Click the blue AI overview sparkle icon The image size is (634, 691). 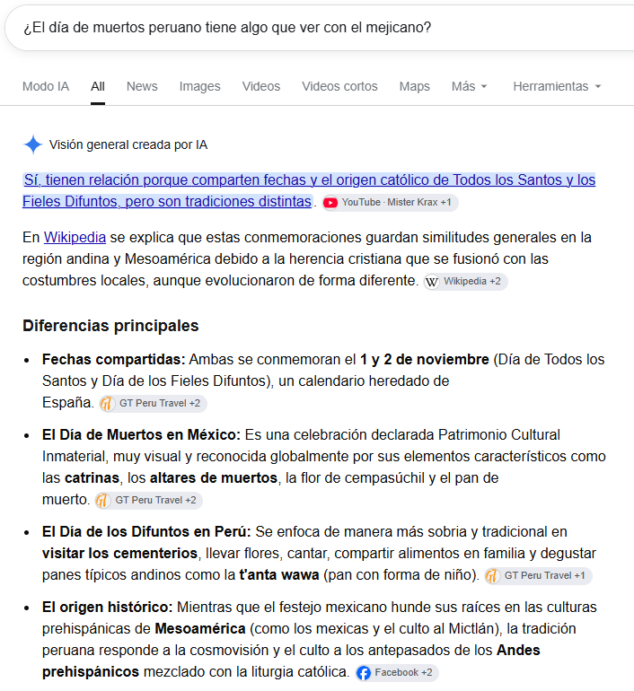click(x=33, y=144)
